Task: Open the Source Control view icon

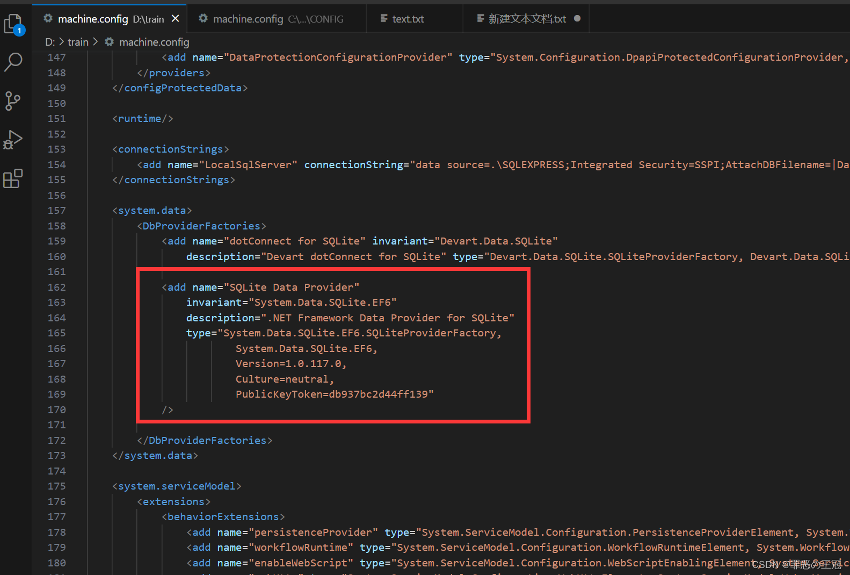Action: click(13, 100)
